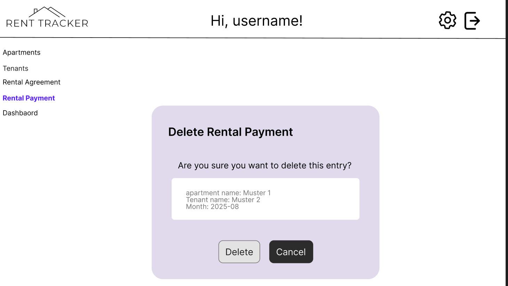
Task: Open the settings gear icon
Action: pyautogui.click(x=447, y=20)
